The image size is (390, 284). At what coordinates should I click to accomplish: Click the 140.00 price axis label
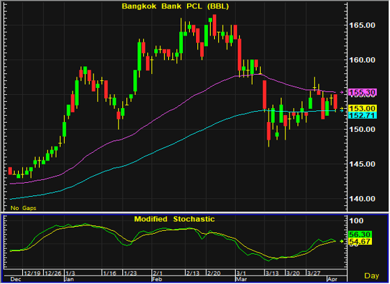point(362,199)
